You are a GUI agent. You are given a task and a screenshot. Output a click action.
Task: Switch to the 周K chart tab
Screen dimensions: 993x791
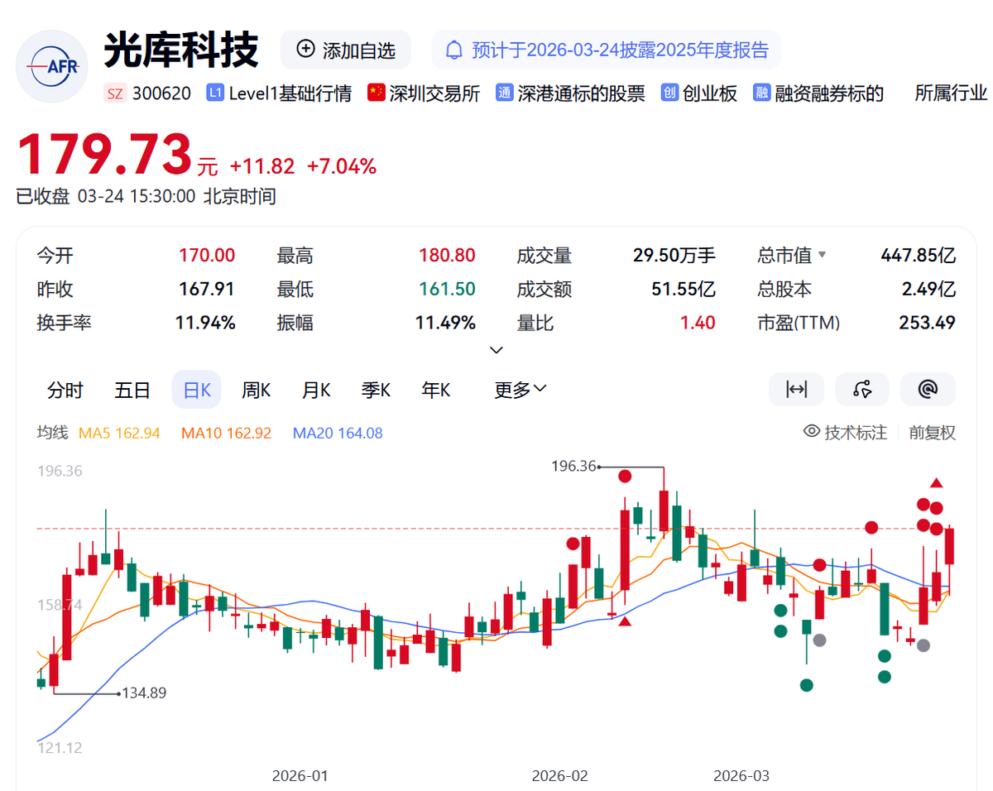click(x=256, y=390)
